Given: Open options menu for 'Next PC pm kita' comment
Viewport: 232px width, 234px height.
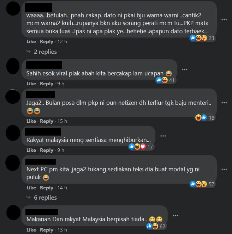Looking at the screenshot, I should click(224, 169).
